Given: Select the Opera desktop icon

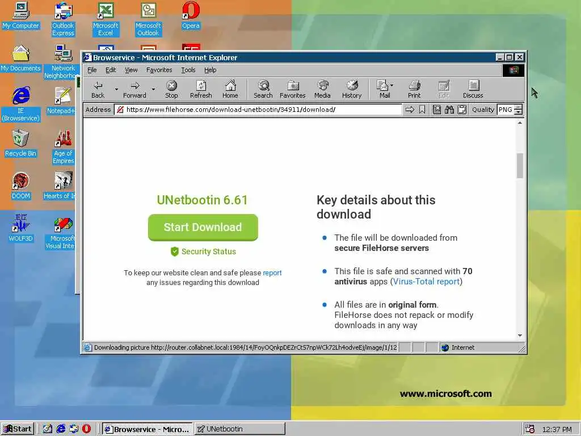Looking at the screenshot, I should coord(191,15).
